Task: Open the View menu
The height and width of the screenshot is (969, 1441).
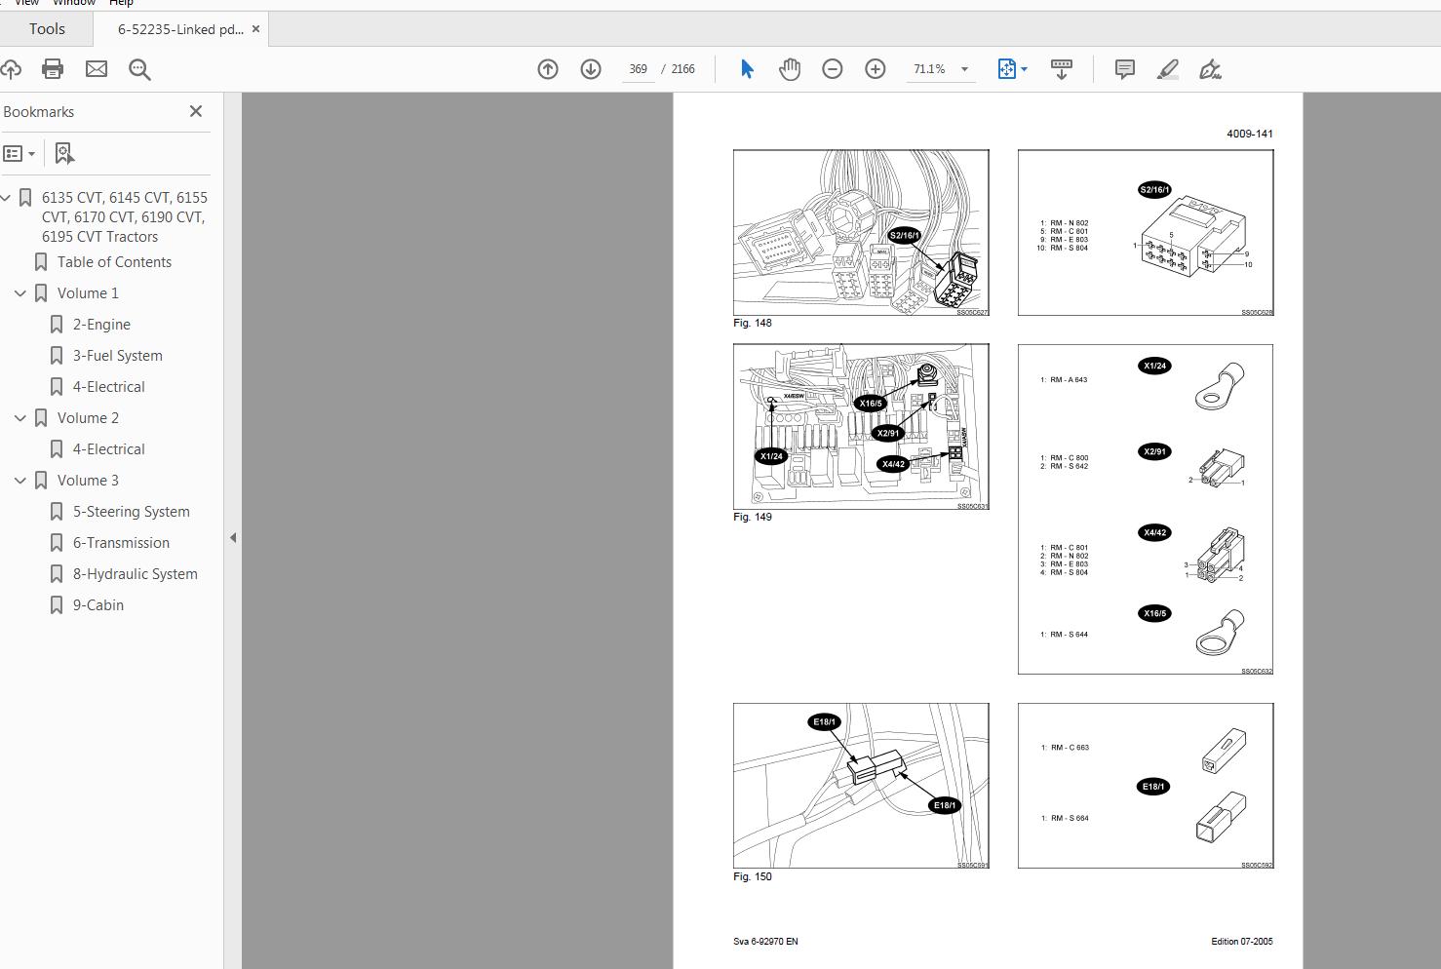Action: (x=27, y=3)
